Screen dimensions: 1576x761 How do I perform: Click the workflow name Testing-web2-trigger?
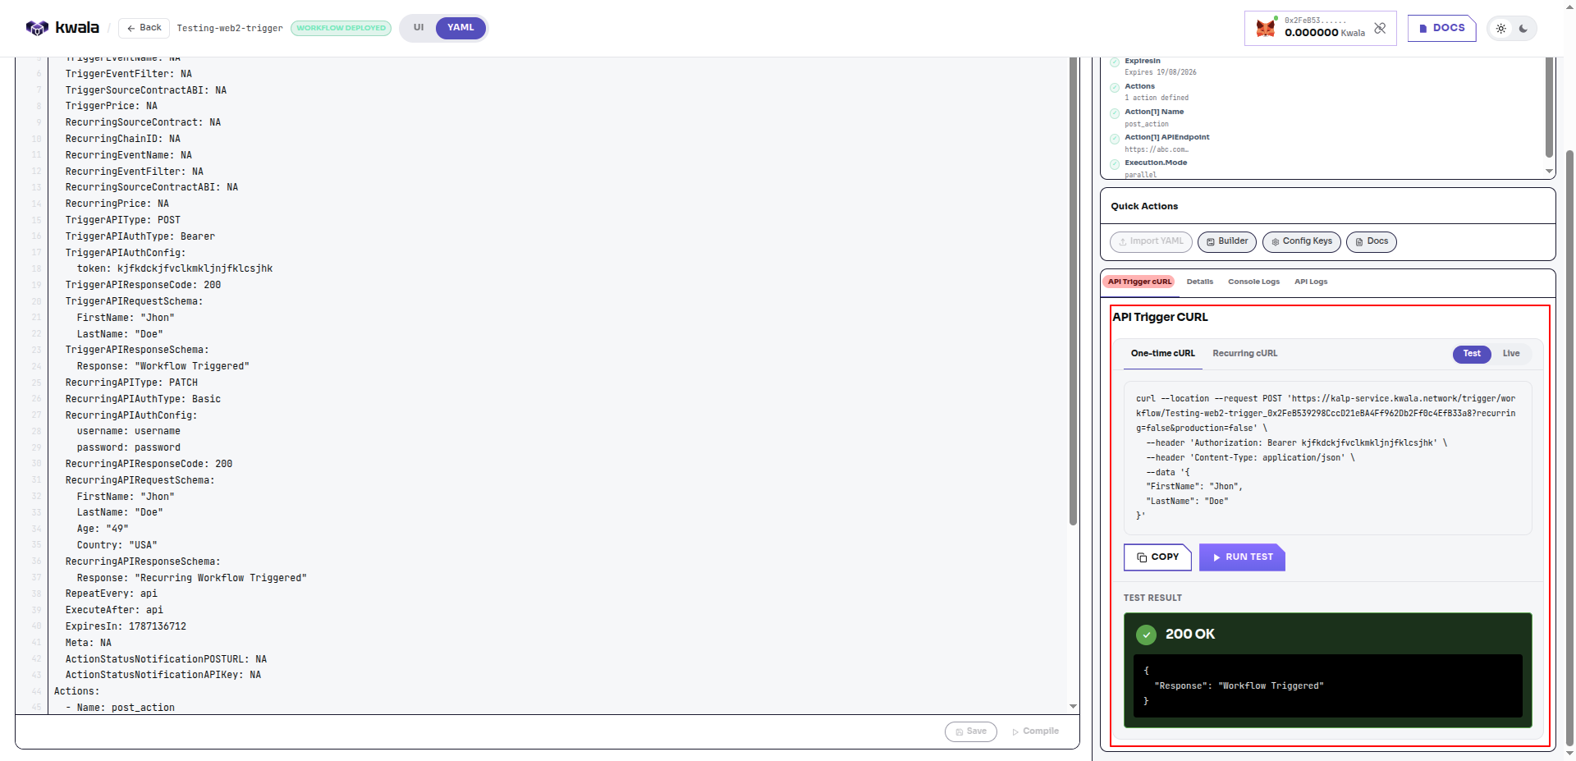(x=230, y=28)
